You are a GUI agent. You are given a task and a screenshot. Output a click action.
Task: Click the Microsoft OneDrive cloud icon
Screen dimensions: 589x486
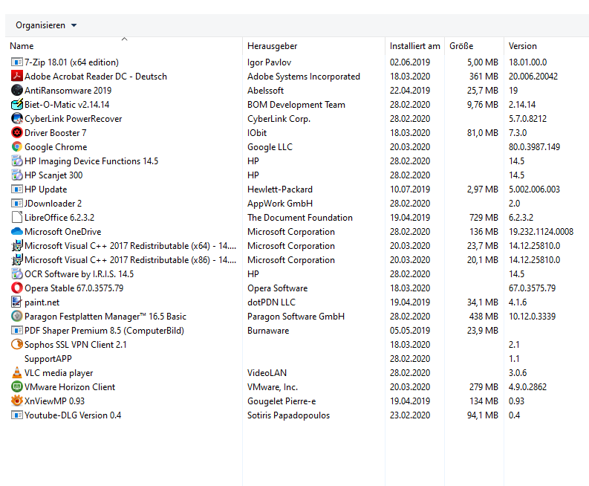pos(17,232)
